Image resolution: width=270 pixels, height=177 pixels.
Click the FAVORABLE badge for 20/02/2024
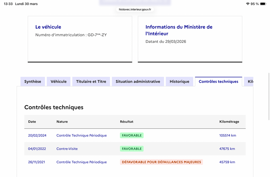pos(132,136)
